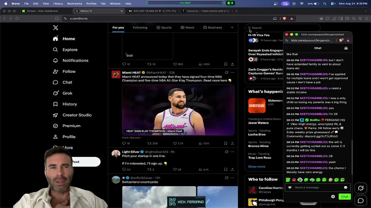Image resolution: width=371 pixels, height=208 pixels.
Task: Open Explore from the X sidebar
Action: [65, 50]
